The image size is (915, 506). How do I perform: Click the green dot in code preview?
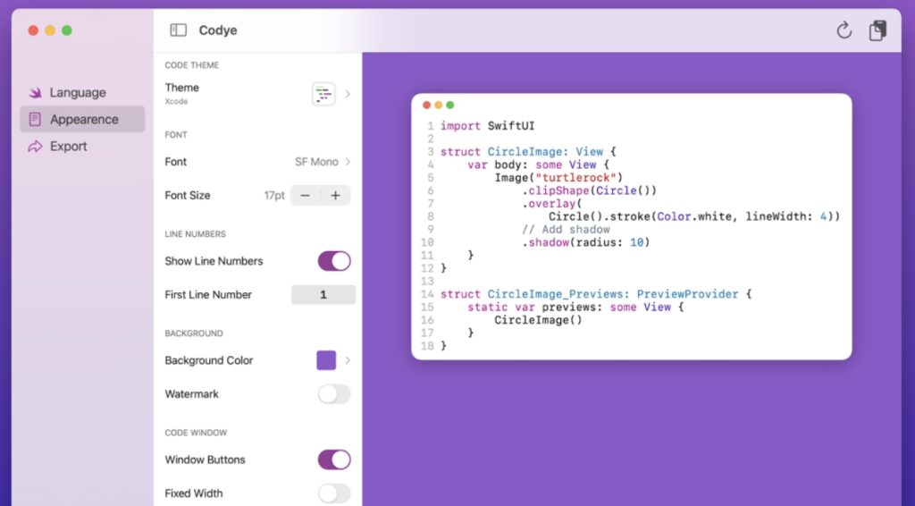[450, 105]
